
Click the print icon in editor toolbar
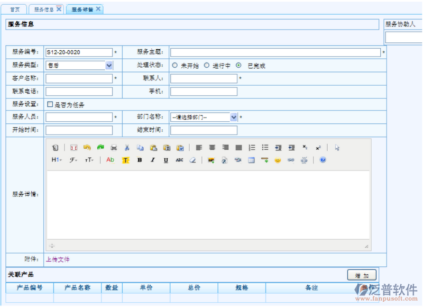[113, 148]
